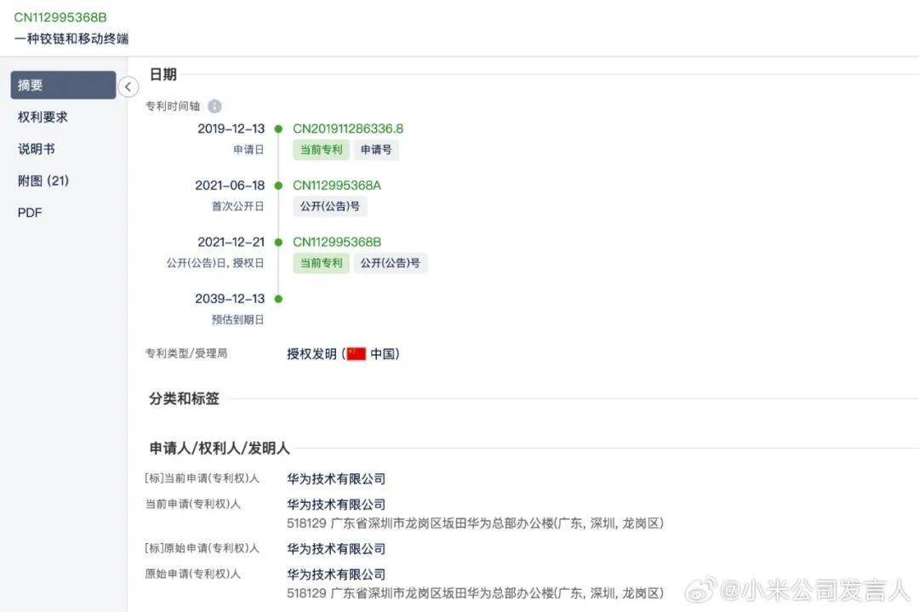This screenshot has width=919, height=612.
Task: Click 当前专利 tag under CN112995368B
Action: [321, 263]
